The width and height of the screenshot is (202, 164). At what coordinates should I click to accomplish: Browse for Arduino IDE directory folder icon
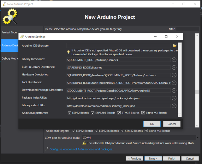point(175,45)
